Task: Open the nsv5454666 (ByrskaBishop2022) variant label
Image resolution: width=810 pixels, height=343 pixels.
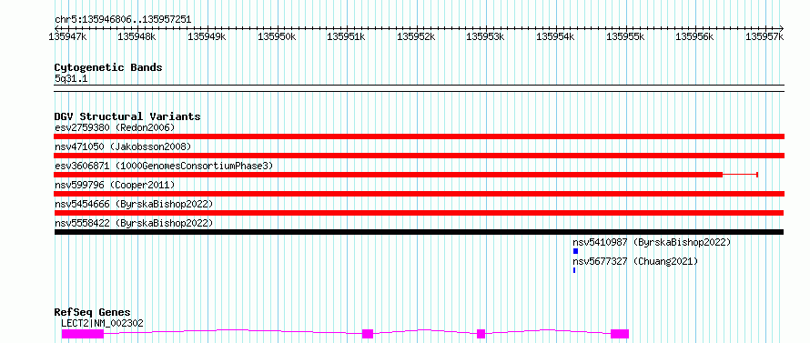Action: [x=134, y=204]
